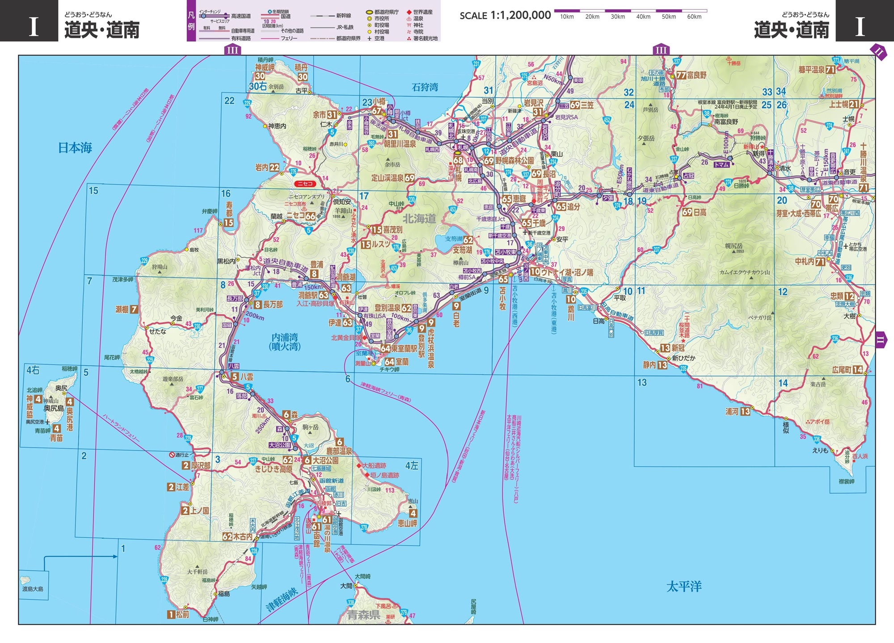
Task: Click the brown 66 box beside ニセコ
Action: pos(310,216)
